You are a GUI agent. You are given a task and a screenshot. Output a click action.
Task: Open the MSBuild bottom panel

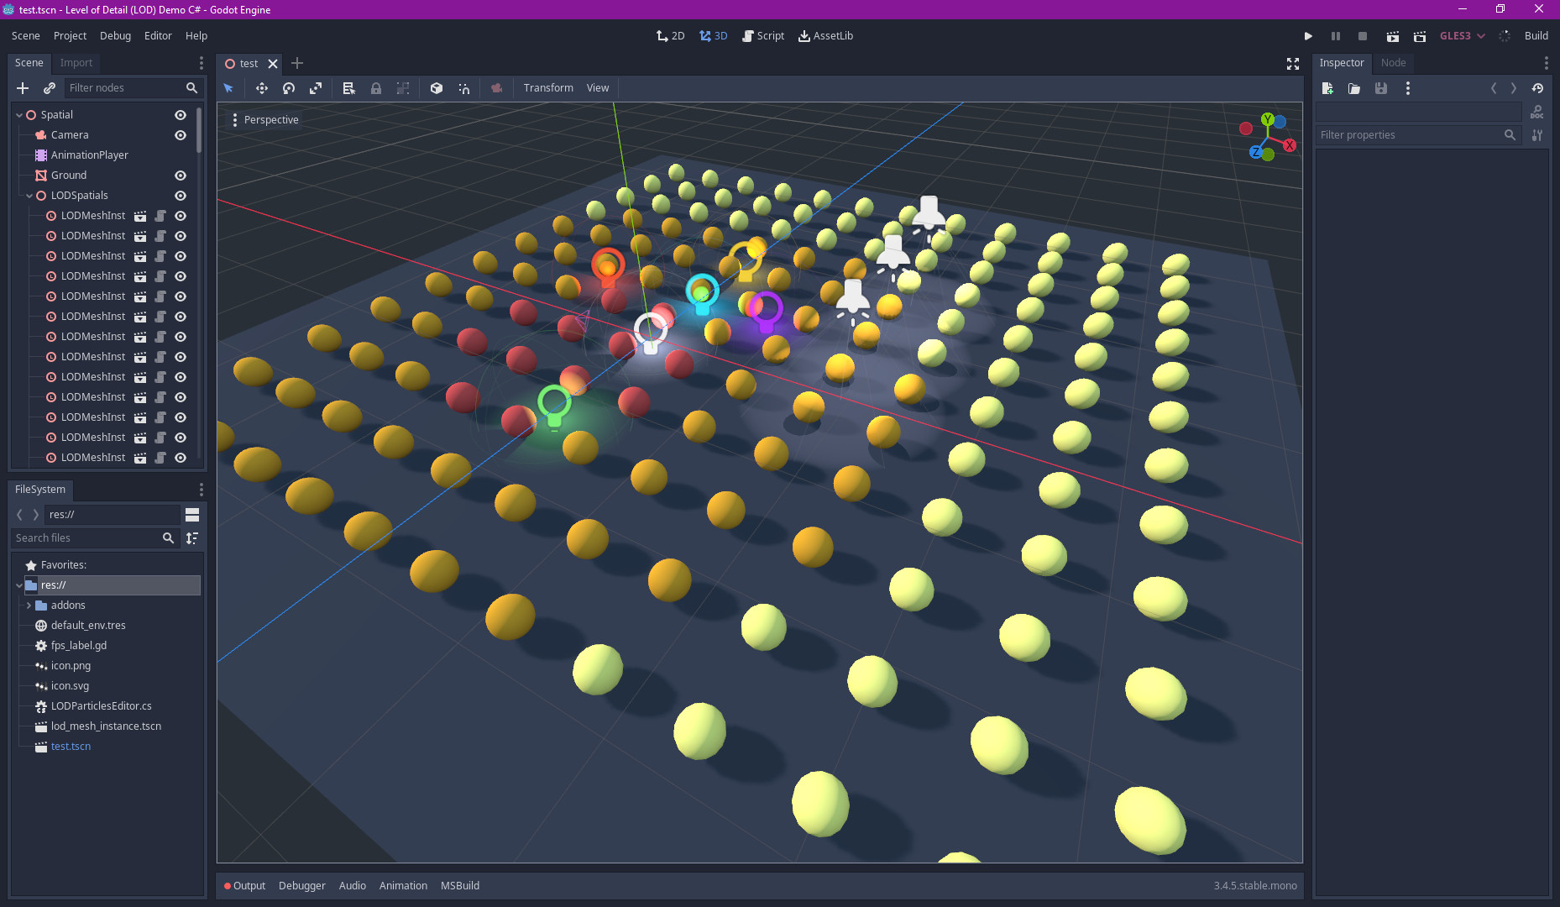click(x=460, y=886)
